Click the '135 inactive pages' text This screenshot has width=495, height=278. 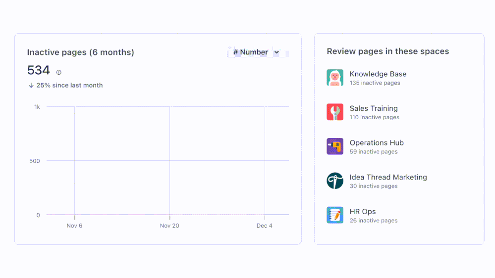pos(375,83)
